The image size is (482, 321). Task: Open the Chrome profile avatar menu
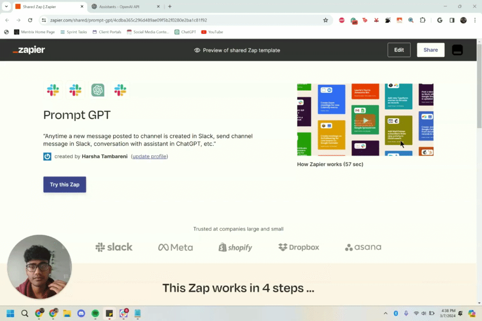click(x=463, y=20)
